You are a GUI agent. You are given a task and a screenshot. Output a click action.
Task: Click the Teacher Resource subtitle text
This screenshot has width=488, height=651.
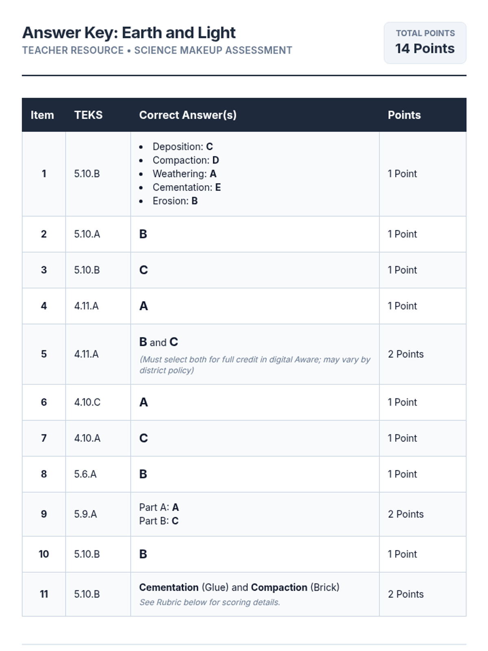157,50
